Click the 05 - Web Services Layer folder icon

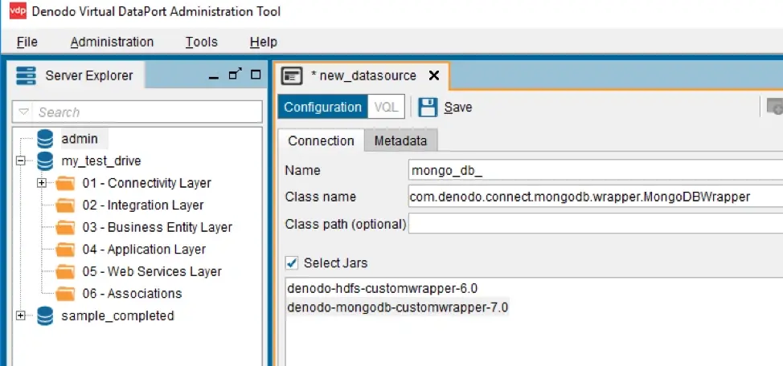(x=65, y=272)
